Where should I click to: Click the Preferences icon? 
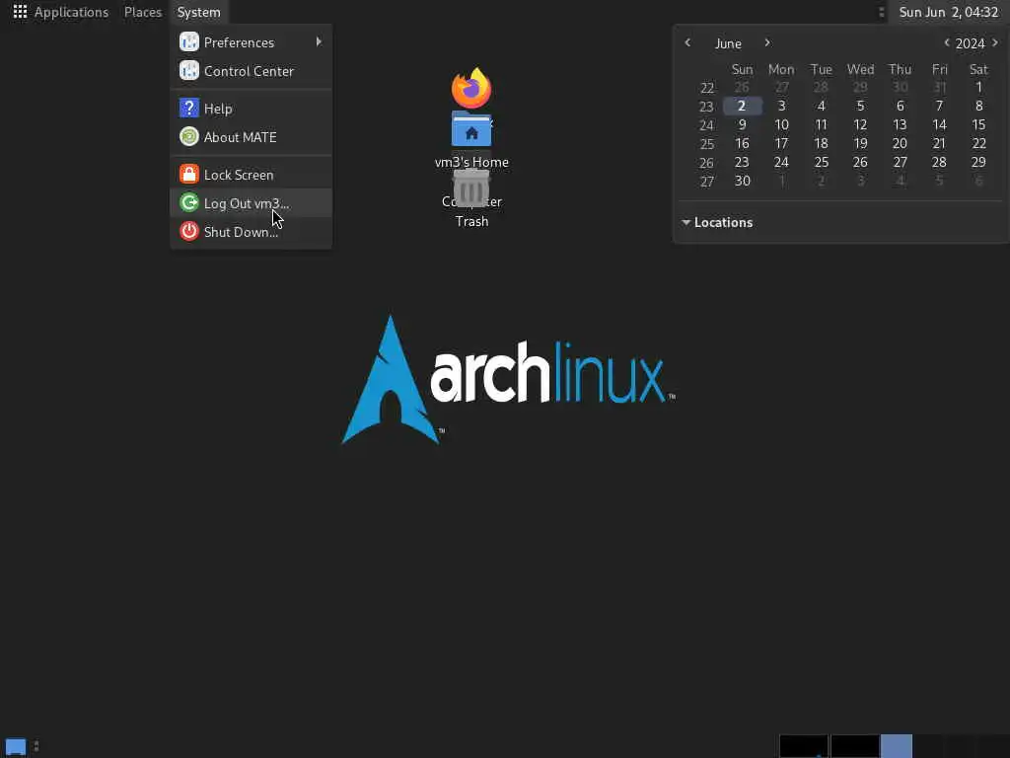pos(188,41)
